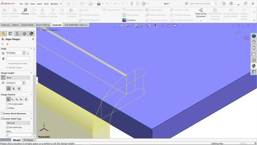The image size is (257, 145).
Task: Select Material Outside flange position
Action: pos(13,99)
